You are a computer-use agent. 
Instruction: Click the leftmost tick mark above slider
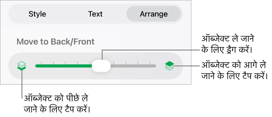click(41, 63)
